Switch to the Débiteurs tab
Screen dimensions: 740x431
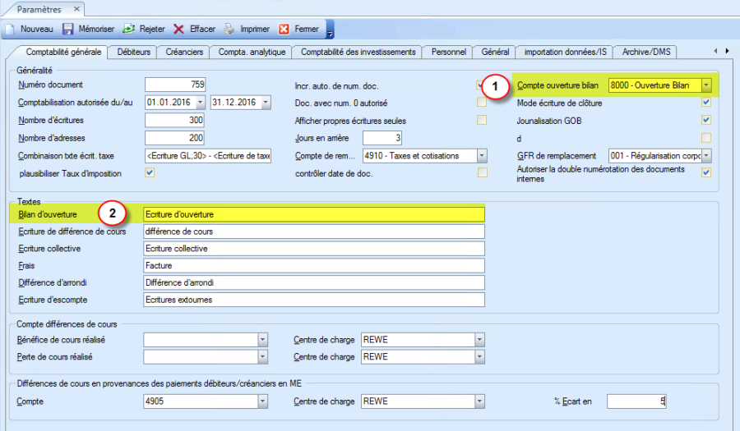pyautogui.click(x=133, y=52)
